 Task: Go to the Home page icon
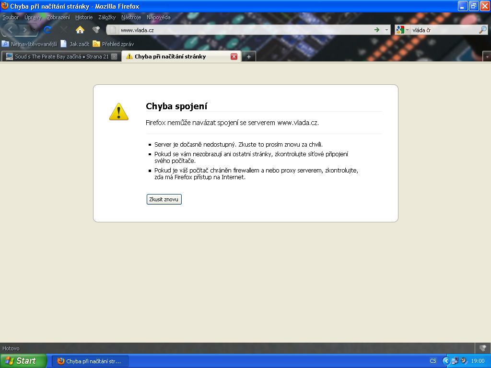(x=80, y=30)
